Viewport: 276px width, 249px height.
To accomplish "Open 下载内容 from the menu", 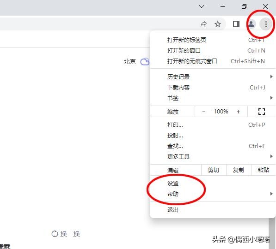I will [x=213, y=87].
